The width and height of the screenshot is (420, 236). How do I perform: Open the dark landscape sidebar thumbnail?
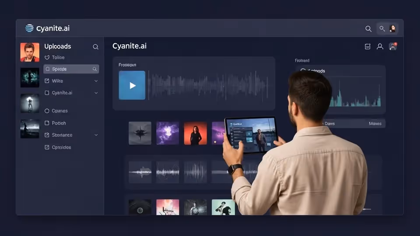pos(30,128)
